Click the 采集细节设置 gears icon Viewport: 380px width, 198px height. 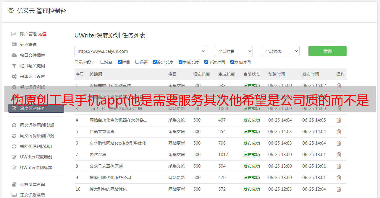(x=14, y=76)
